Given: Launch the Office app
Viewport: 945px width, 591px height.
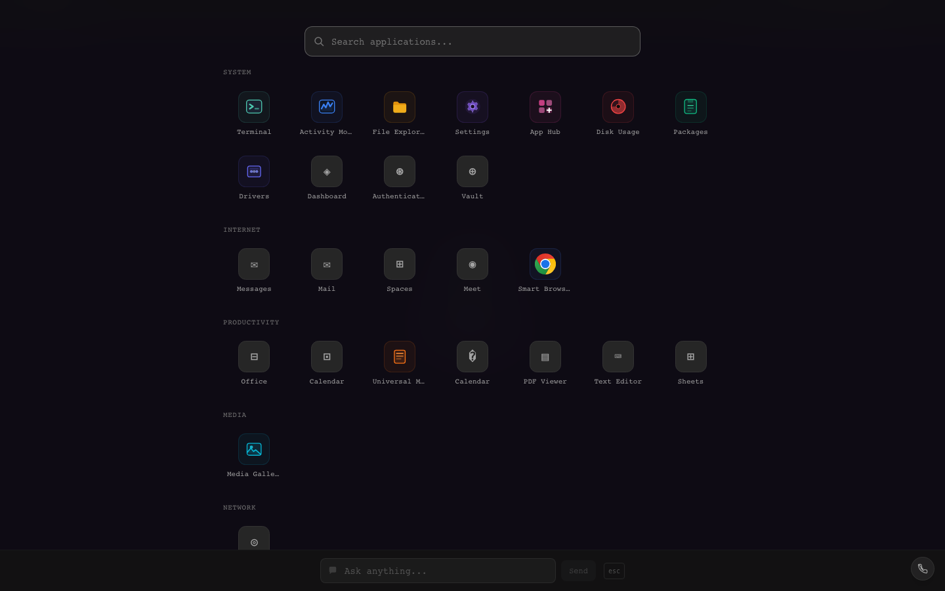Looking at the screenshot, I should pos(254,357).
